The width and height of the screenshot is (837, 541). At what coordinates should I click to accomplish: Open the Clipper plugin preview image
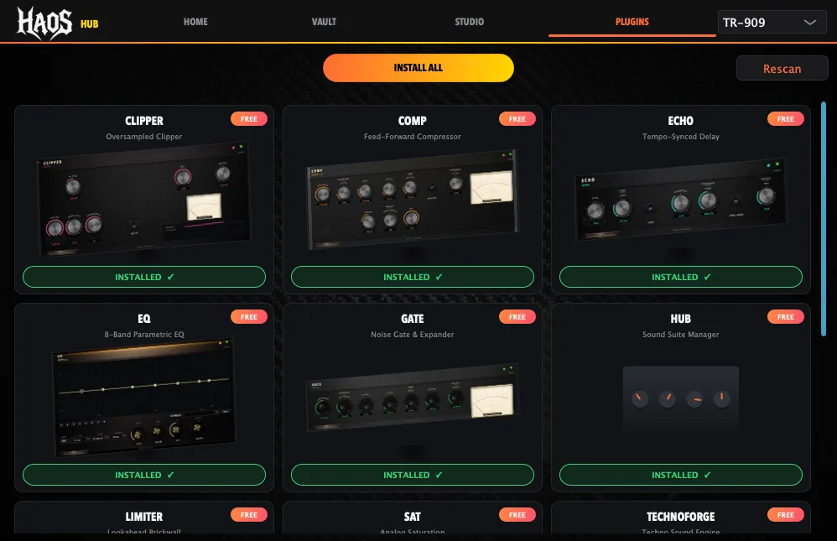[144, 200]
